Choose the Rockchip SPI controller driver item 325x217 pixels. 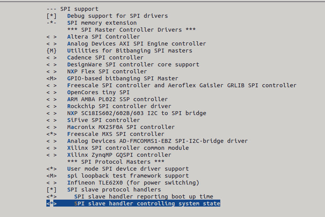click(119, 106)
